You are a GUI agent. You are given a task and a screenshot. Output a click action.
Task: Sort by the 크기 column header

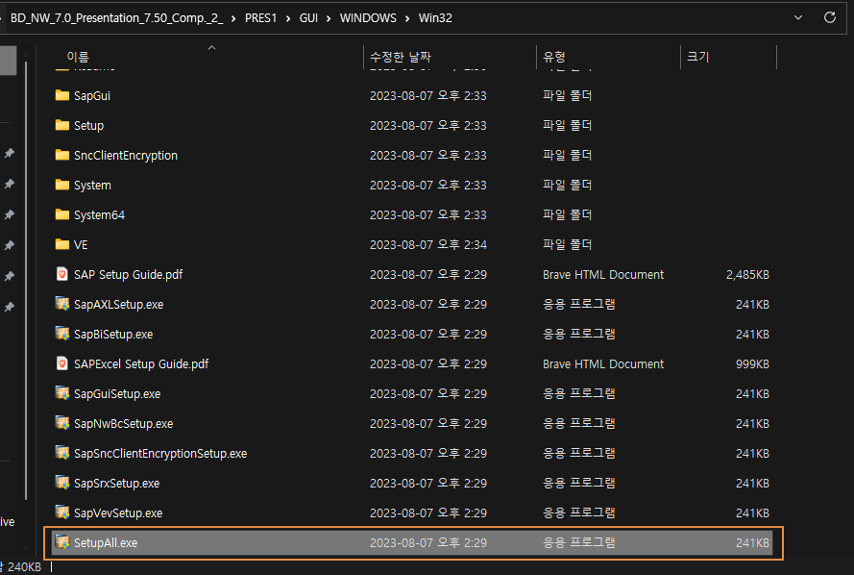(x=697, y=58)
